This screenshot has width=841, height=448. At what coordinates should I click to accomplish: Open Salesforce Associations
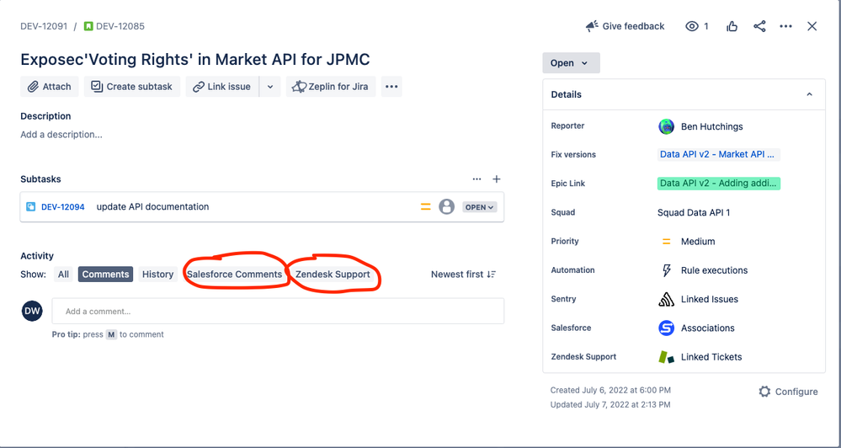click(708, 328)
